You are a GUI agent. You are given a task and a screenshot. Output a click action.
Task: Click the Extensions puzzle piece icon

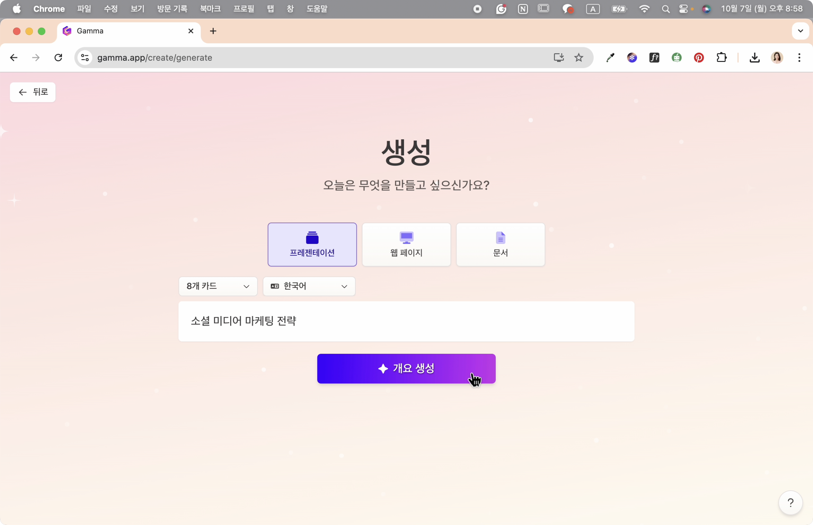click(x=721, y=58)
